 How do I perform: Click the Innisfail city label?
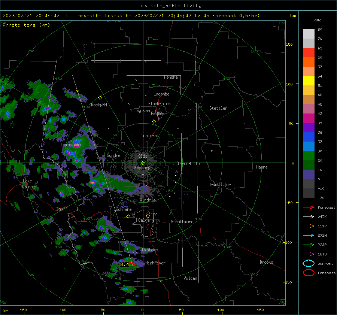(151, 136)
